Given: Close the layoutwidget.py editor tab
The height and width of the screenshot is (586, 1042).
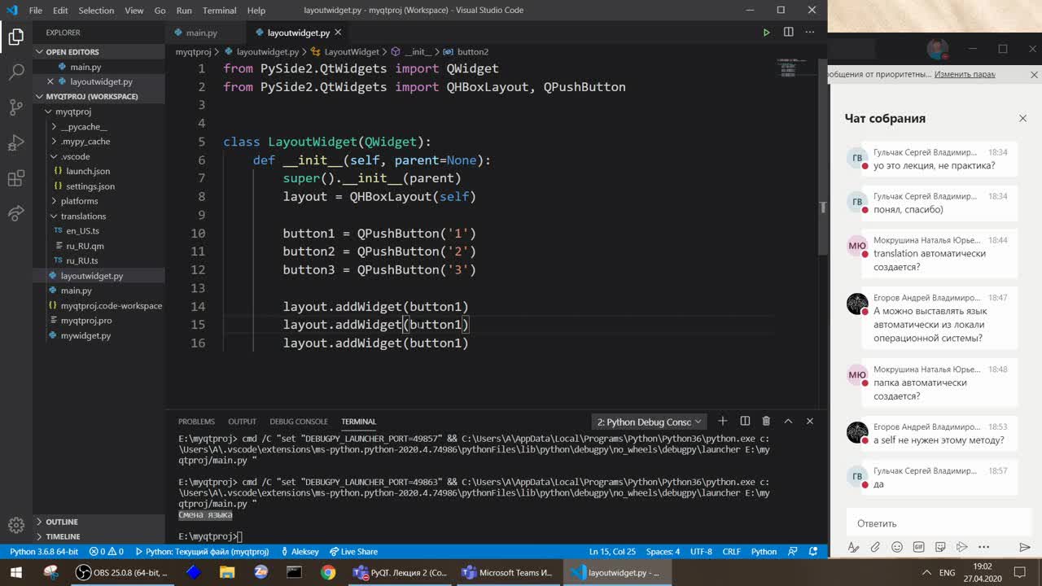Looking at the screenshot, I should [338, 33].
